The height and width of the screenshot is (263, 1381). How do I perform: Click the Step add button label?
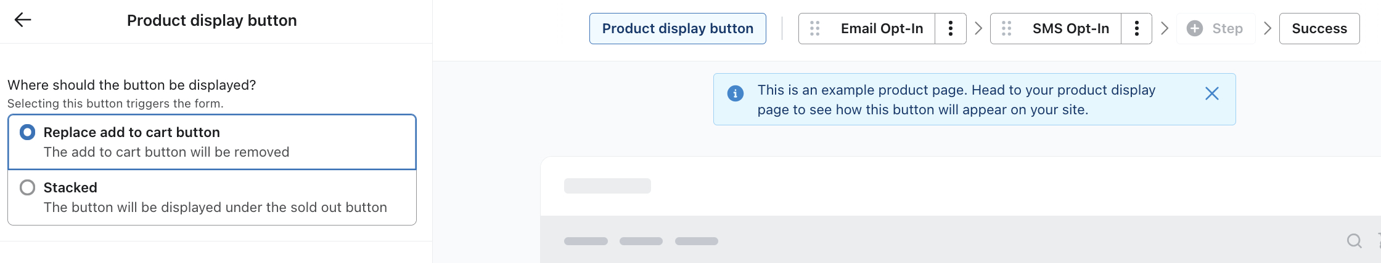[x=1227, y=28]
